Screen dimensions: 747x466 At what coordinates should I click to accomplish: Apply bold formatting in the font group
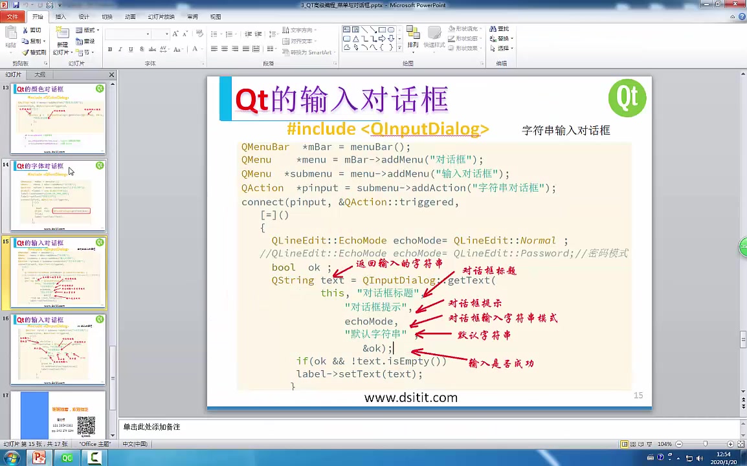pyautogui.click(x=109, y=49)
